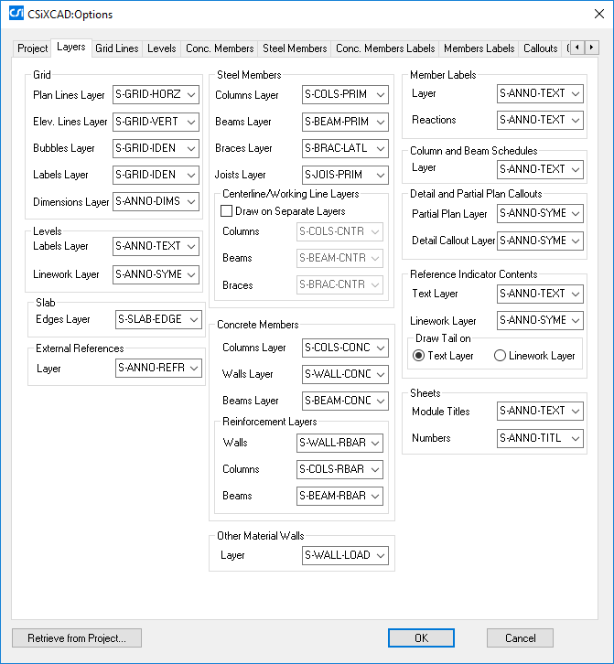Open the Other Material Walls Layer dropdown

pos(345,555)
